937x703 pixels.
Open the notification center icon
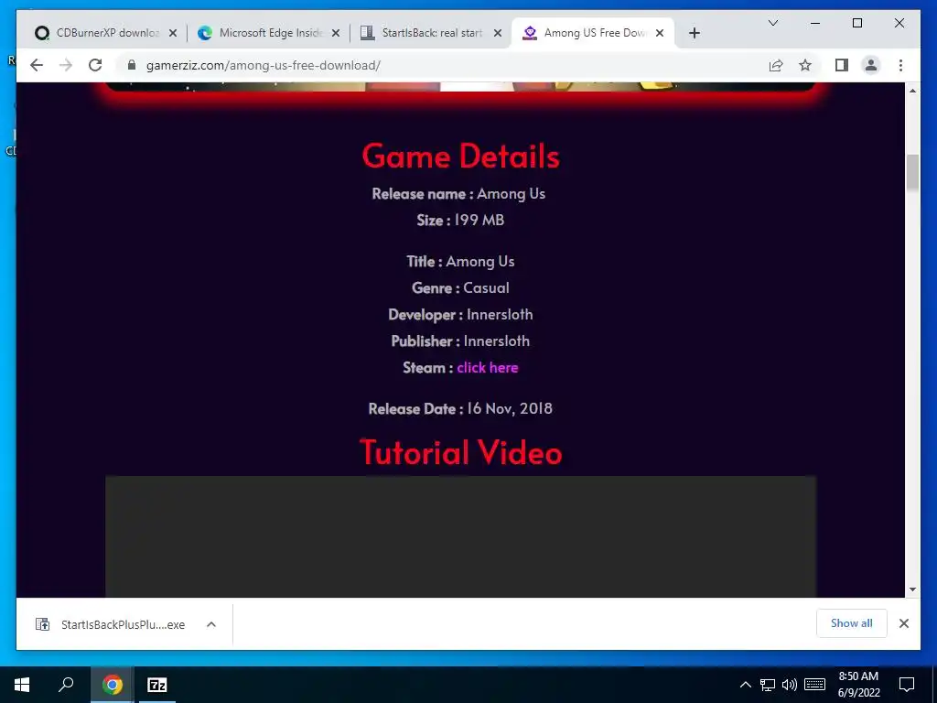907,685
